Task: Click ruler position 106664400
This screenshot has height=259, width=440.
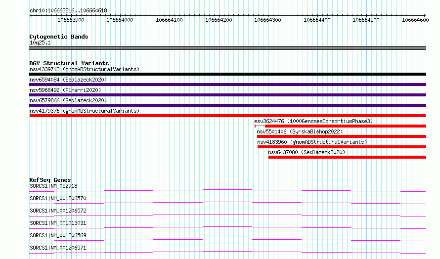Action: (x=317, y=20)
